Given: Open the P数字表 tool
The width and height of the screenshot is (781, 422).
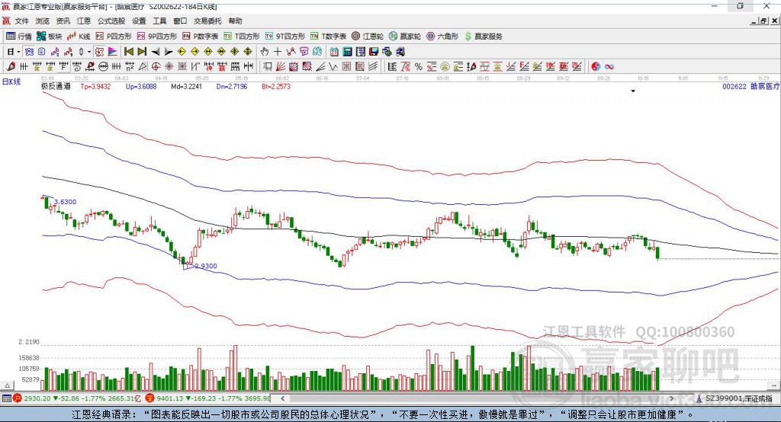Looking at the screenshot, I should point(201,37).
